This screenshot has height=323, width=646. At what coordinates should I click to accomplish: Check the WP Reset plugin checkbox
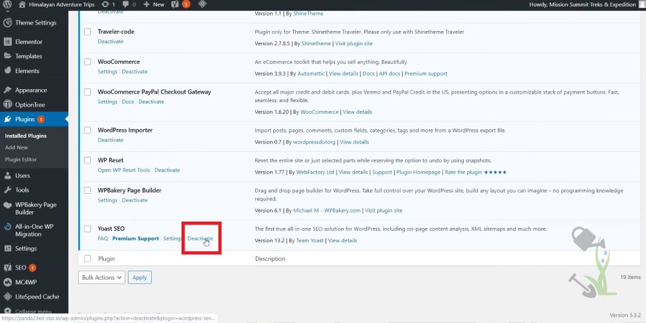[88, 160]
